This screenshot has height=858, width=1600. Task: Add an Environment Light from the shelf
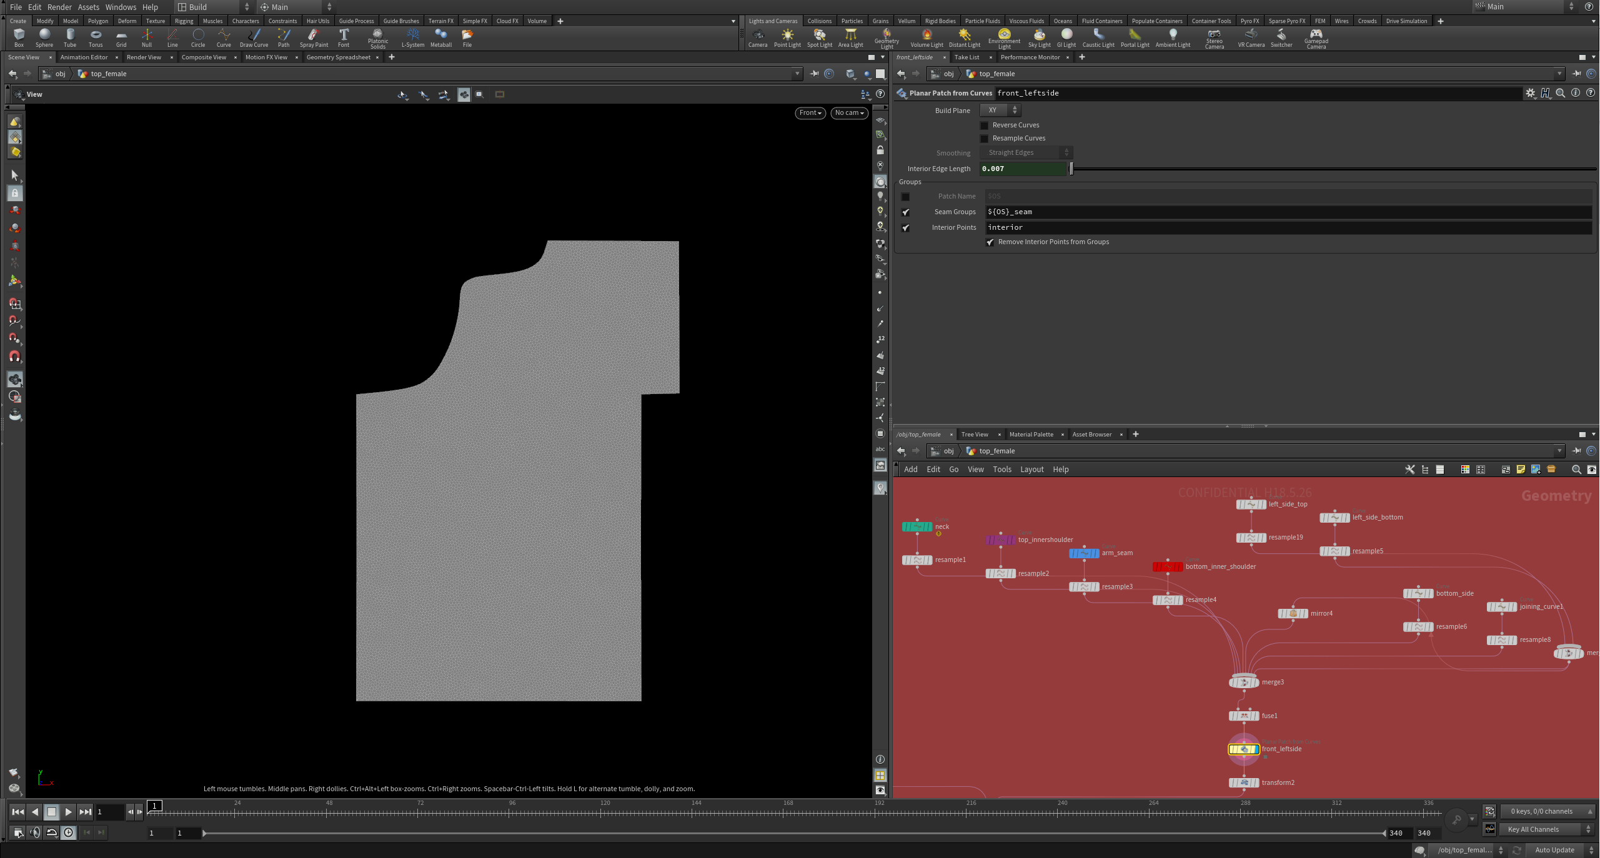[x=1003, y=37]
